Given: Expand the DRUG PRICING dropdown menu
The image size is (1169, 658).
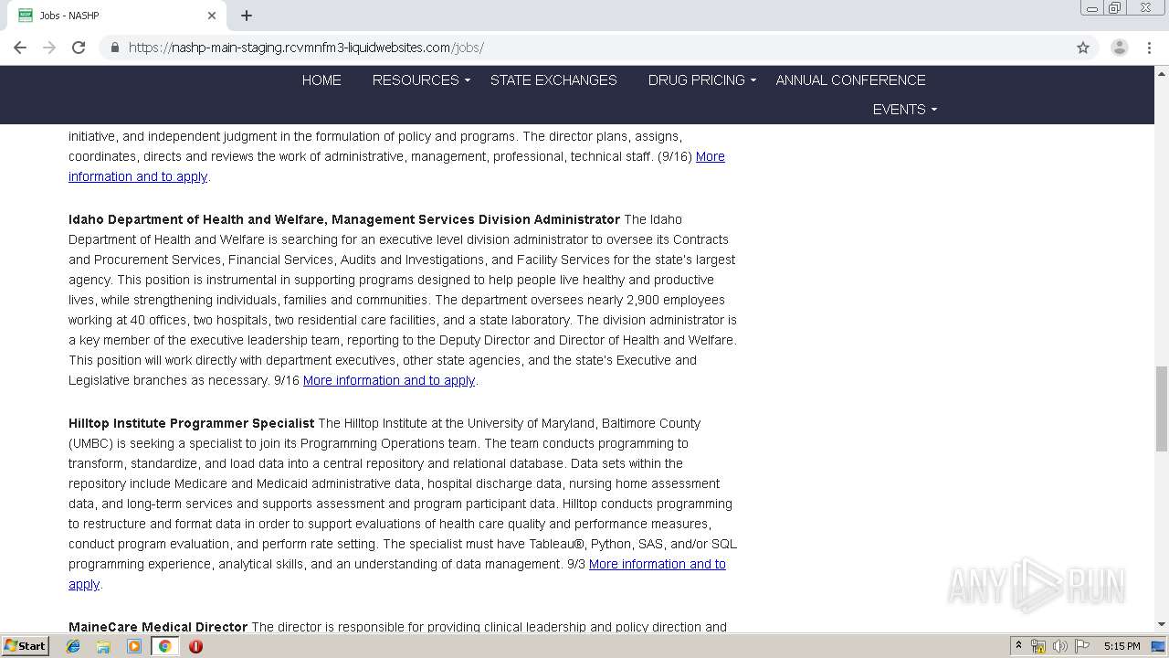Looking at the screenshot, I should click(x=701, y=80).
